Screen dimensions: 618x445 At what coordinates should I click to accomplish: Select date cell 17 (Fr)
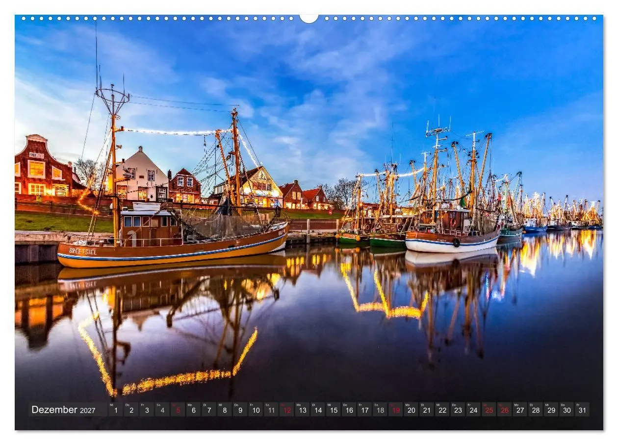(364, 410)
